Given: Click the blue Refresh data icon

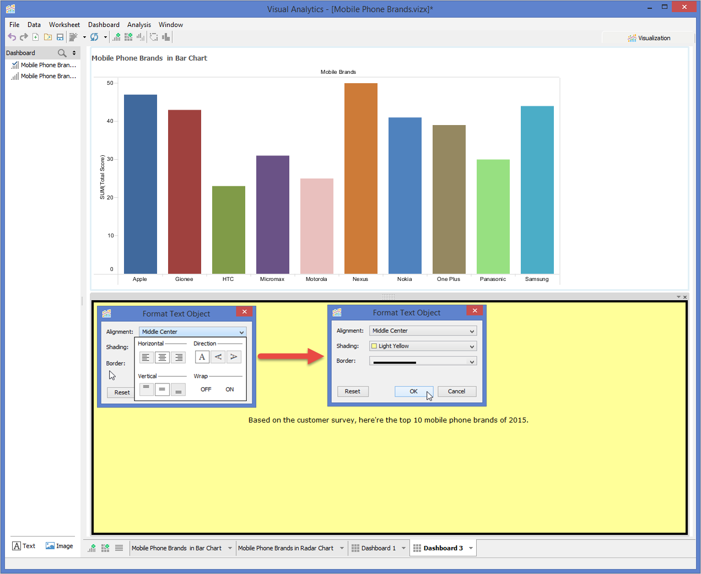Looking at the screenshot, I should (x=94, y=37).
